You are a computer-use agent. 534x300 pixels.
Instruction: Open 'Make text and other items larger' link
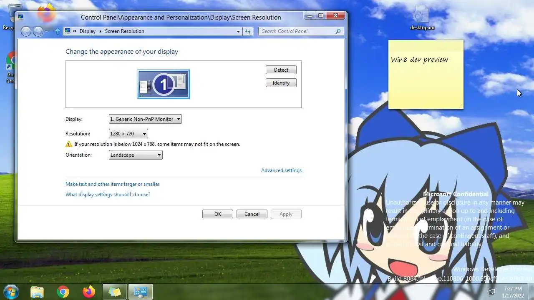point(113,184)
